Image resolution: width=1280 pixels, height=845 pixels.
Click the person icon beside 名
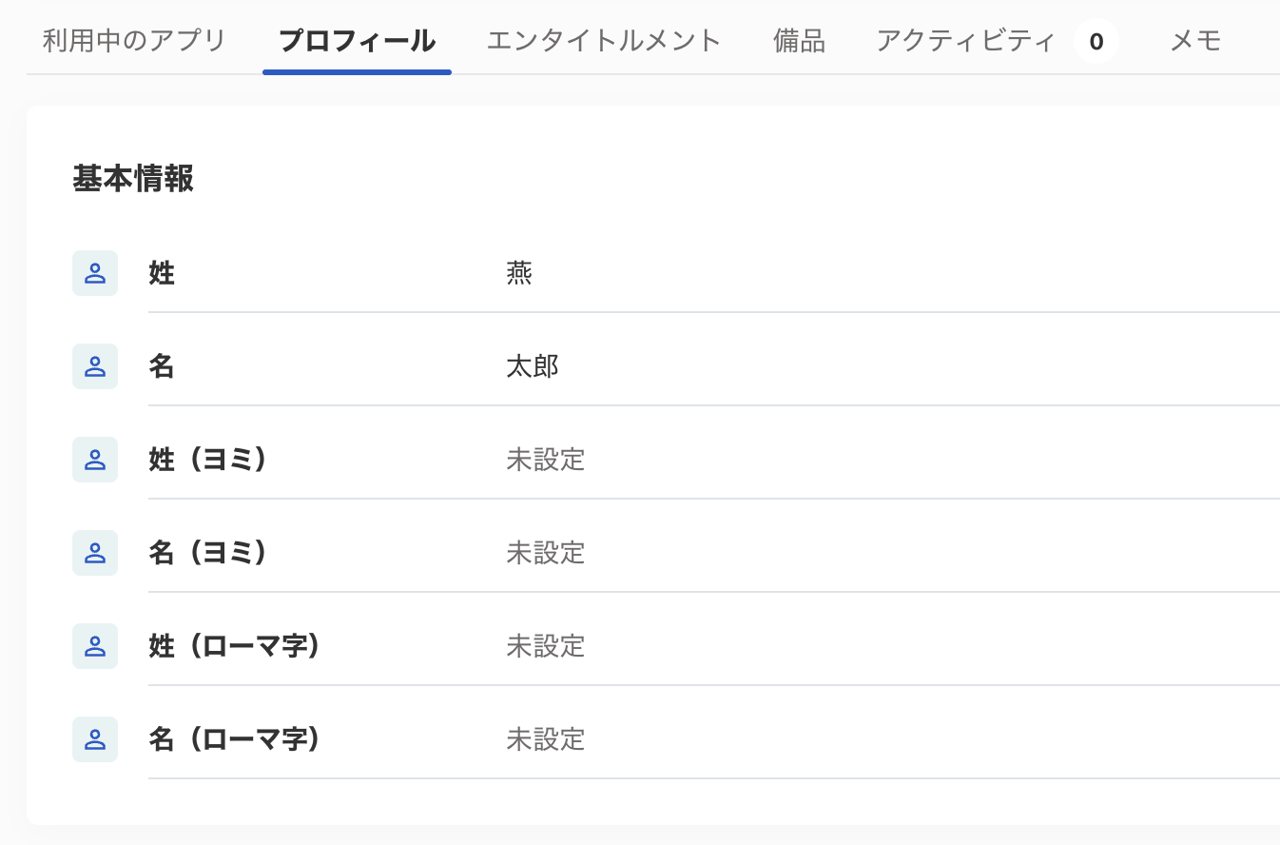95,366
